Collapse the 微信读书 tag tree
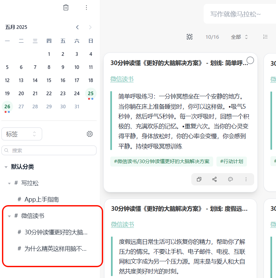The image size is (276, 278). pyautogui.click(x=9, y=216)
